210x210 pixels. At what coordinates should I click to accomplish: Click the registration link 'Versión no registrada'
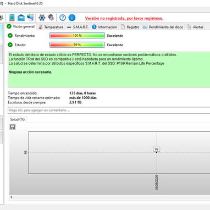(124, 18)
